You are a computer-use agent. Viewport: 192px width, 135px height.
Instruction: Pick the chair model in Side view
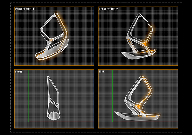coord(137,98)
